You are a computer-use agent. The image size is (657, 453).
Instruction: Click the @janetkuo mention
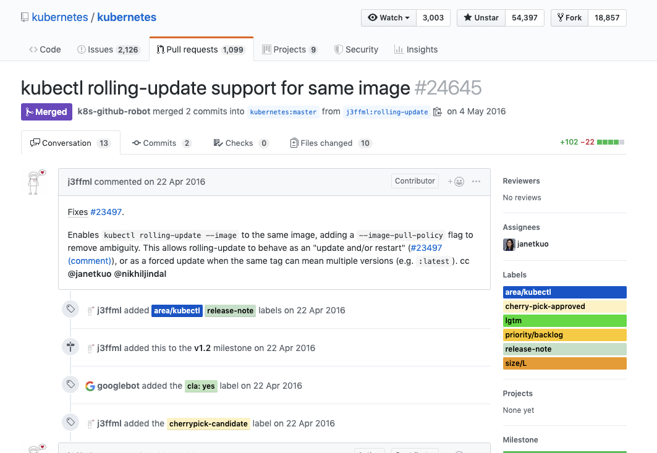[x=90, y=274]
